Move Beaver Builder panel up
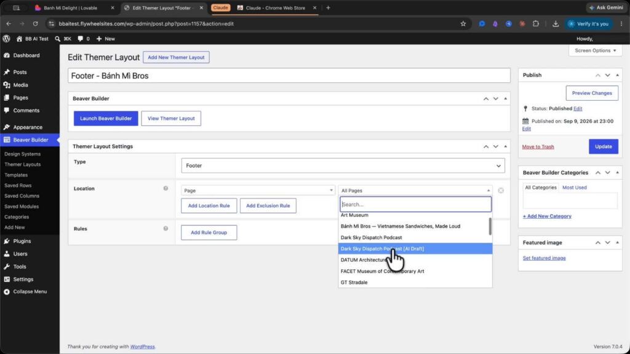This screenshot has width=630, height=354. point(486,98)
